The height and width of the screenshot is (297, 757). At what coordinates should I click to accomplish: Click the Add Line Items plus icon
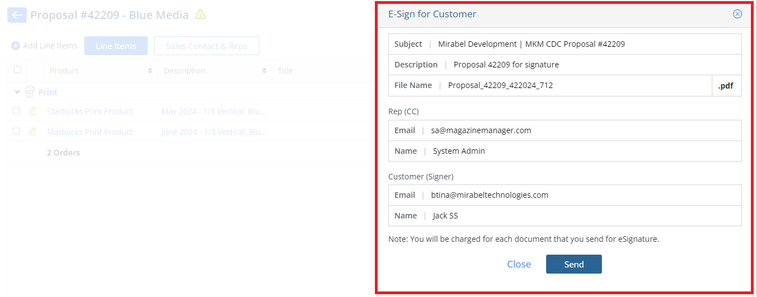coord(16,46)
